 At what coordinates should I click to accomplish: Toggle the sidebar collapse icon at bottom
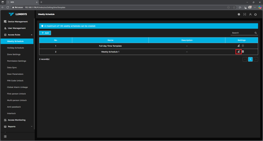pos(5,136)
